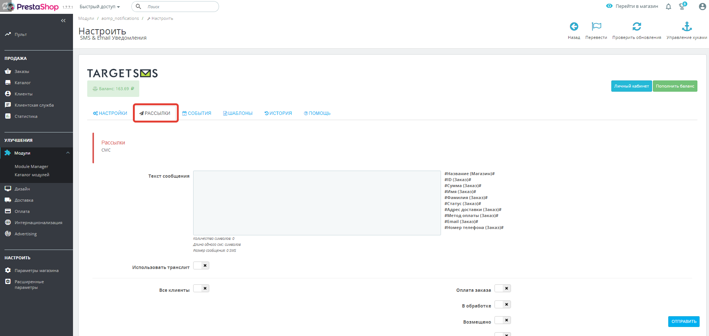Click the Модули puzzle icon
The height and width of the screenshot is (336, 709).
[x=7, y=153]
